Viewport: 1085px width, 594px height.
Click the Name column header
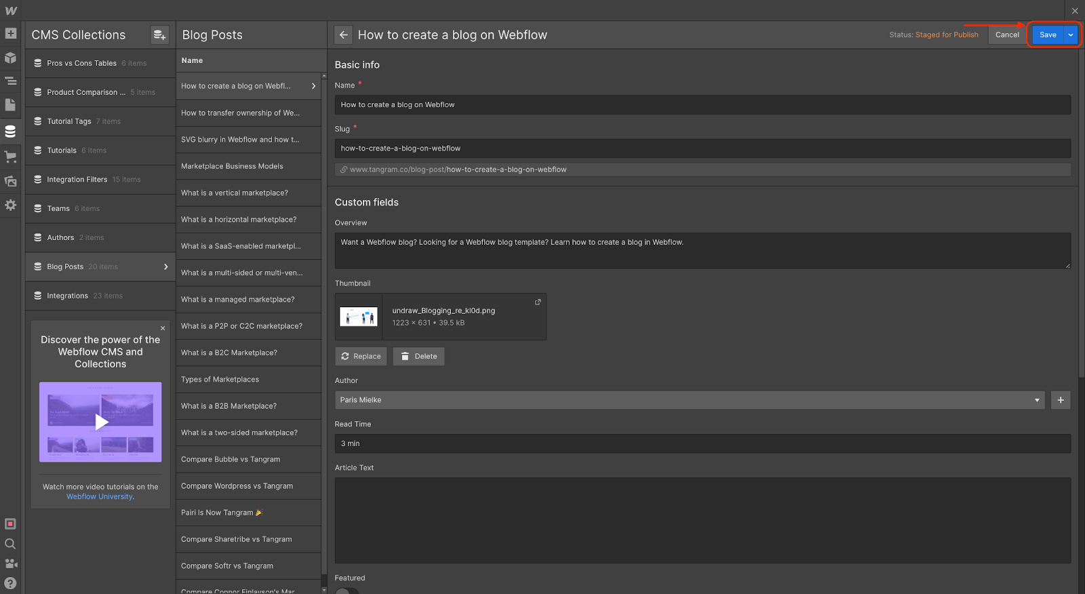[x=192, y=60]
